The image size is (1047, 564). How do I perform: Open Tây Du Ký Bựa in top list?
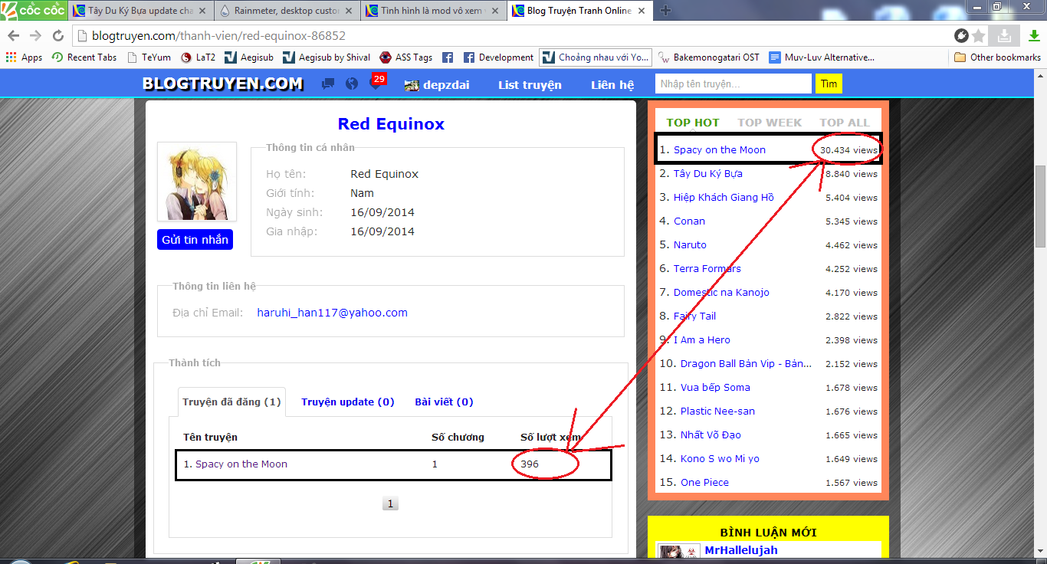(708, 174)
